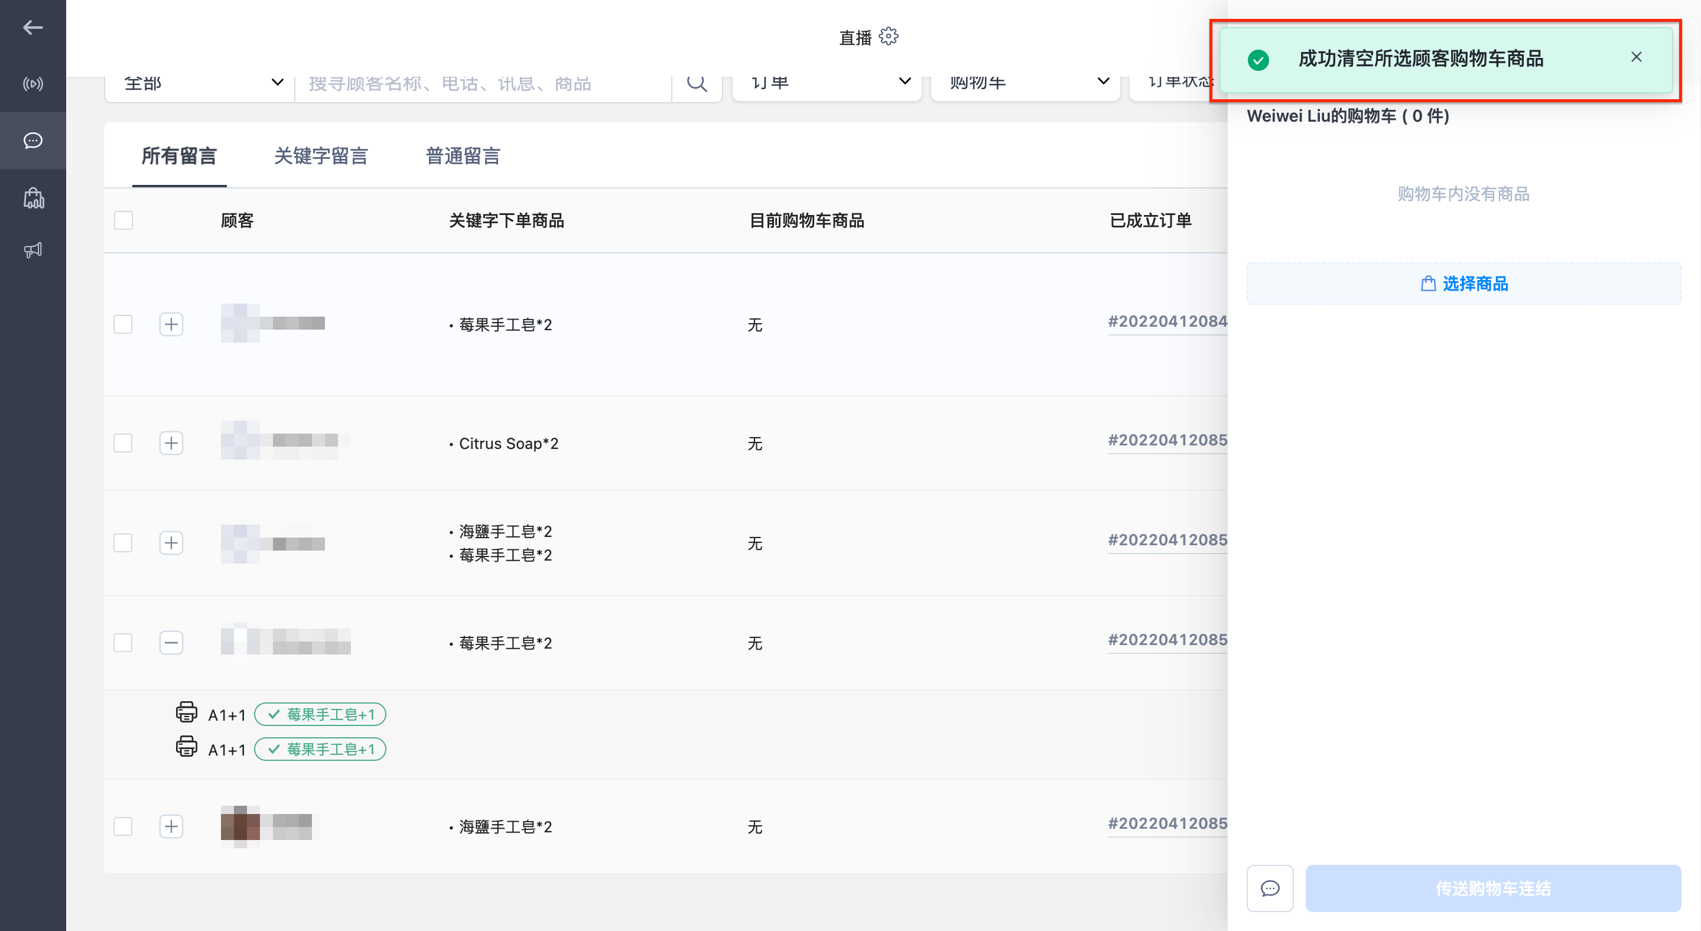Expand the first 莓果手工皂*2 row

point(171,324)
